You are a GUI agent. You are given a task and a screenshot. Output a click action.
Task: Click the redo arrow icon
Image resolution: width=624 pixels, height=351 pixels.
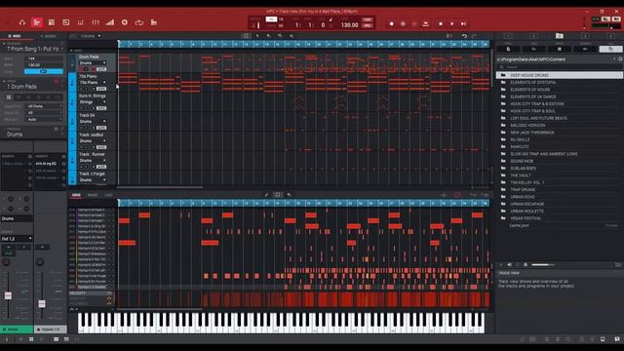(474, 36)
